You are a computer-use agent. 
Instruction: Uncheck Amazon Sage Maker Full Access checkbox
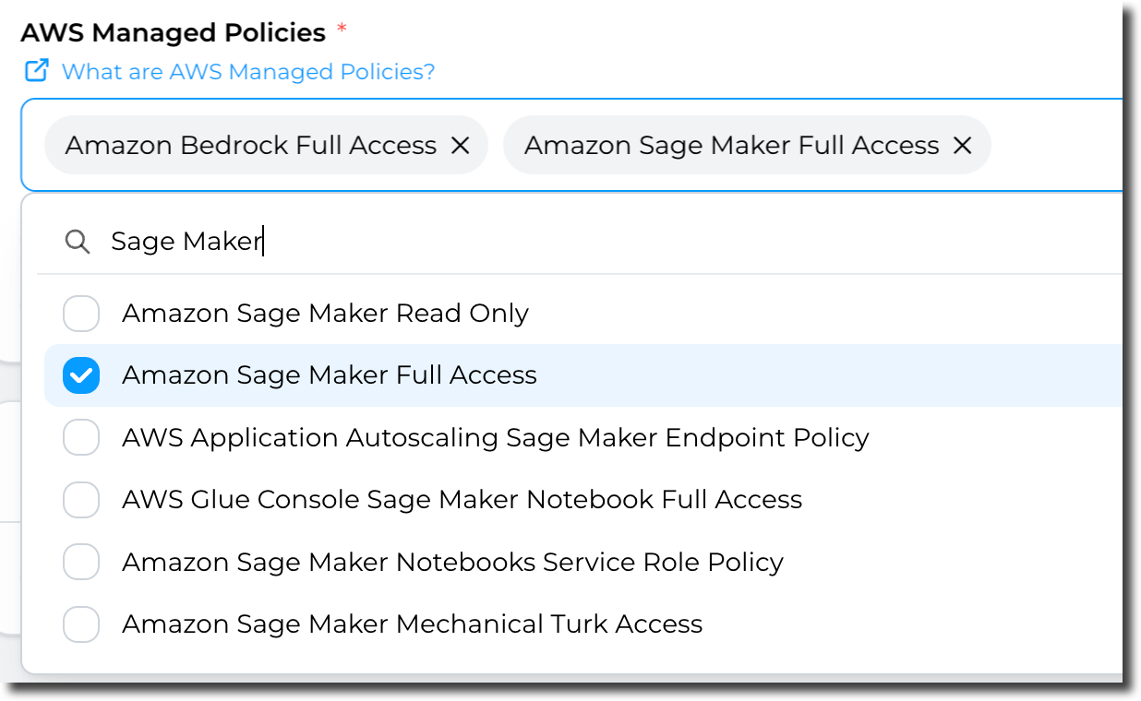[x=81, y=375]
